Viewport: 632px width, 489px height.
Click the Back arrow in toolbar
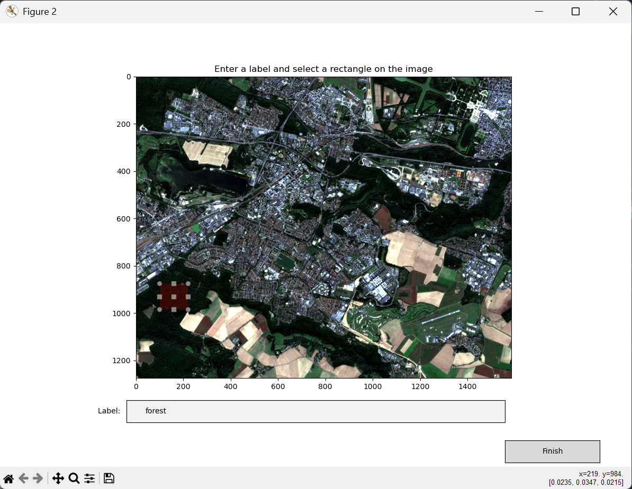click(x=23, y=478)
